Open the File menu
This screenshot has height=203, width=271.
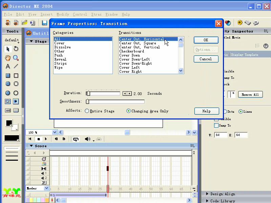tap(8, 14)
